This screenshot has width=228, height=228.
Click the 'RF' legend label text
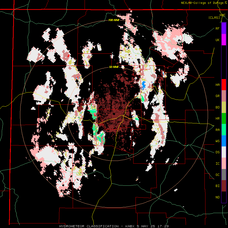pos(217,28)
